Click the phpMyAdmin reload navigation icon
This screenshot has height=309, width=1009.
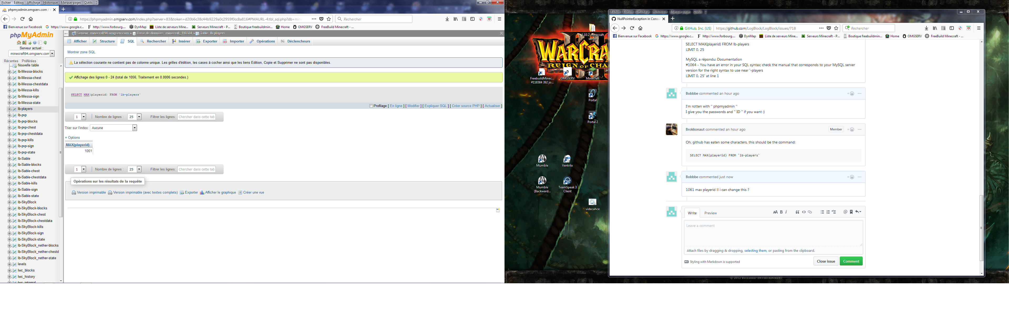[45, 43]
